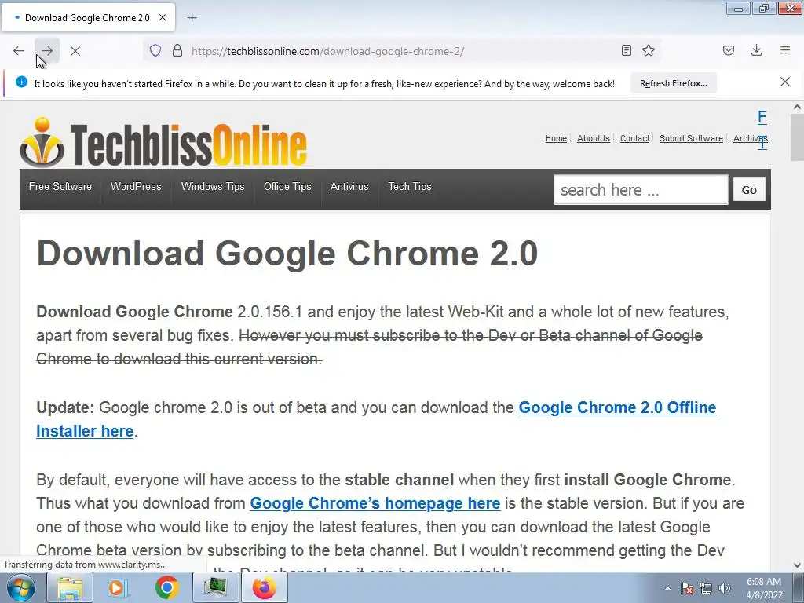Show hidden tray icons

point(667,588)
